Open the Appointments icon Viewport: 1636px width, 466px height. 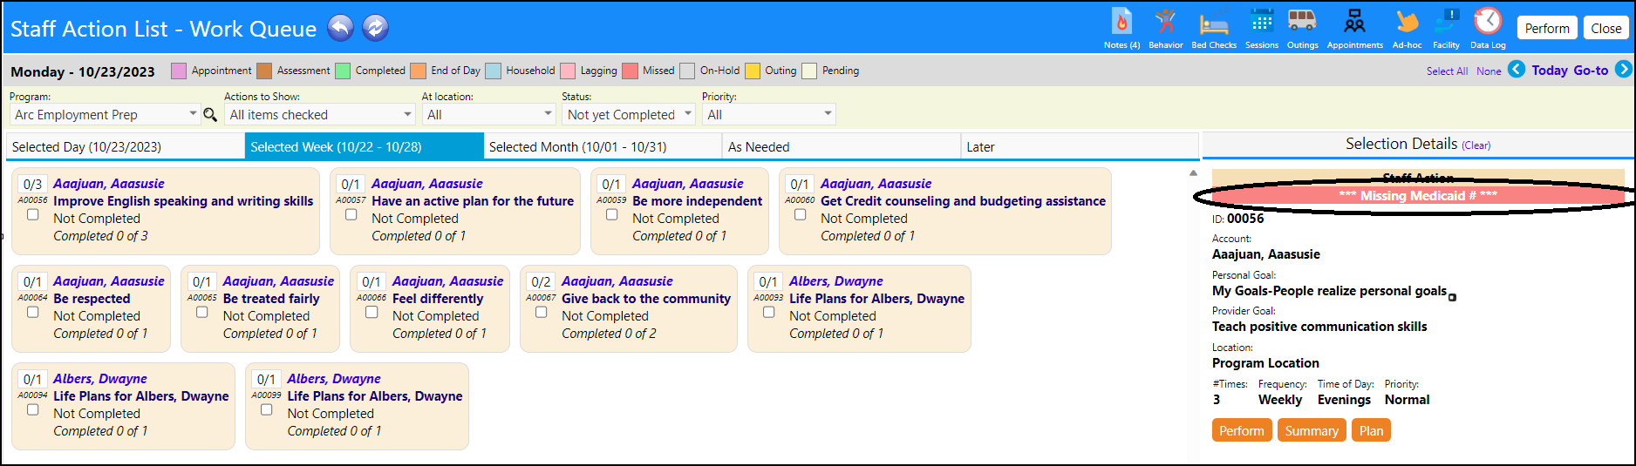1354,27
